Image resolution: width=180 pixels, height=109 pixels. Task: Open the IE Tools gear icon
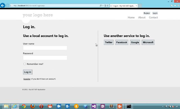pyautogui.click(x=179, y=5)
